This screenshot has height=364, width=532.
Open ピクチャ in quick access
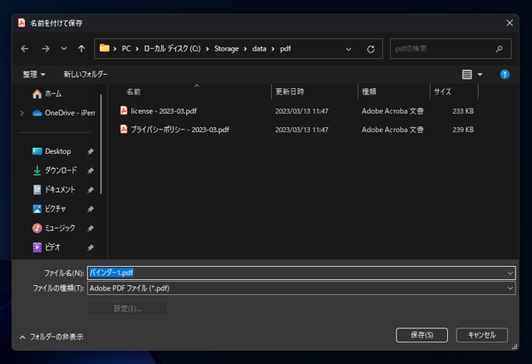(49, 209)
